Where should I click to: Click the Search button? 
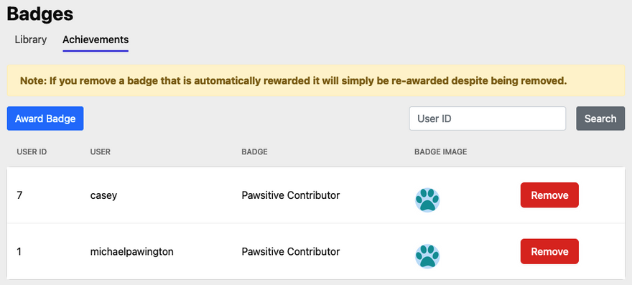point(600,118)
